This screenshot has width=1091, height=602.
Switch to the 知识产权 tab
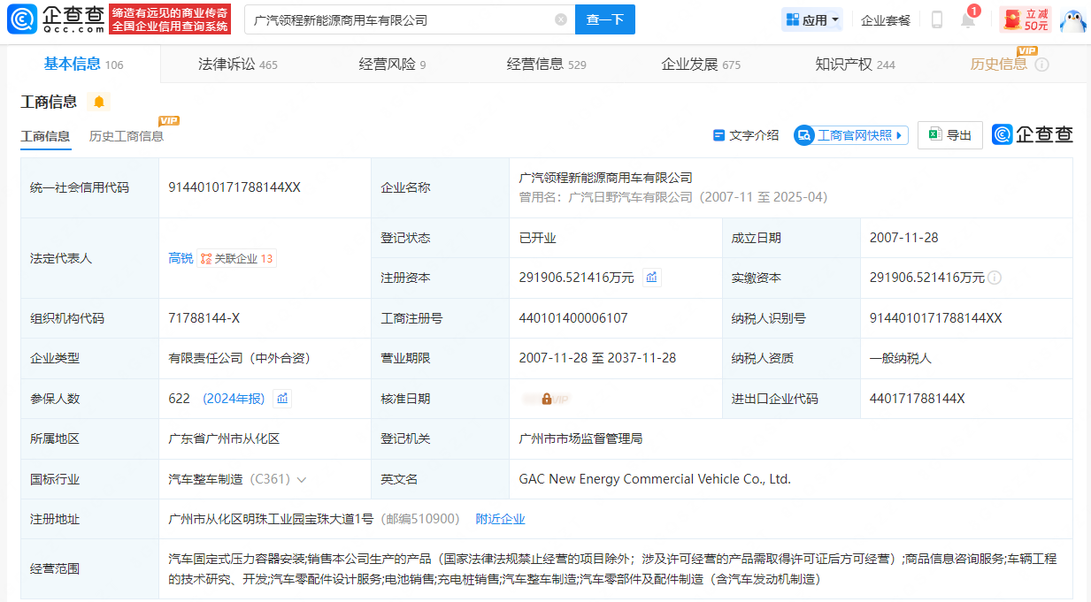pos(855,64)
